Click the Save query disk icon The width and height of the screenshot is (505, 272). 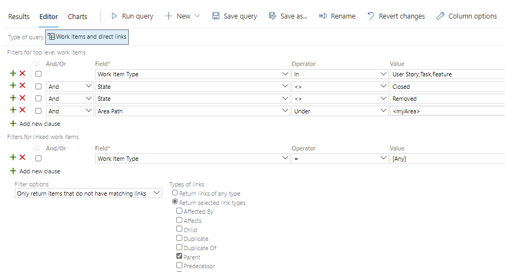216,16
